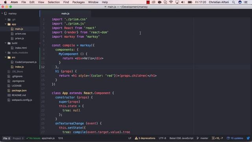Image resolution: width=252 pixels, height=142 pixels.
Task: Click the red recording icon in menu bar
Action: (x=148, y=2)
